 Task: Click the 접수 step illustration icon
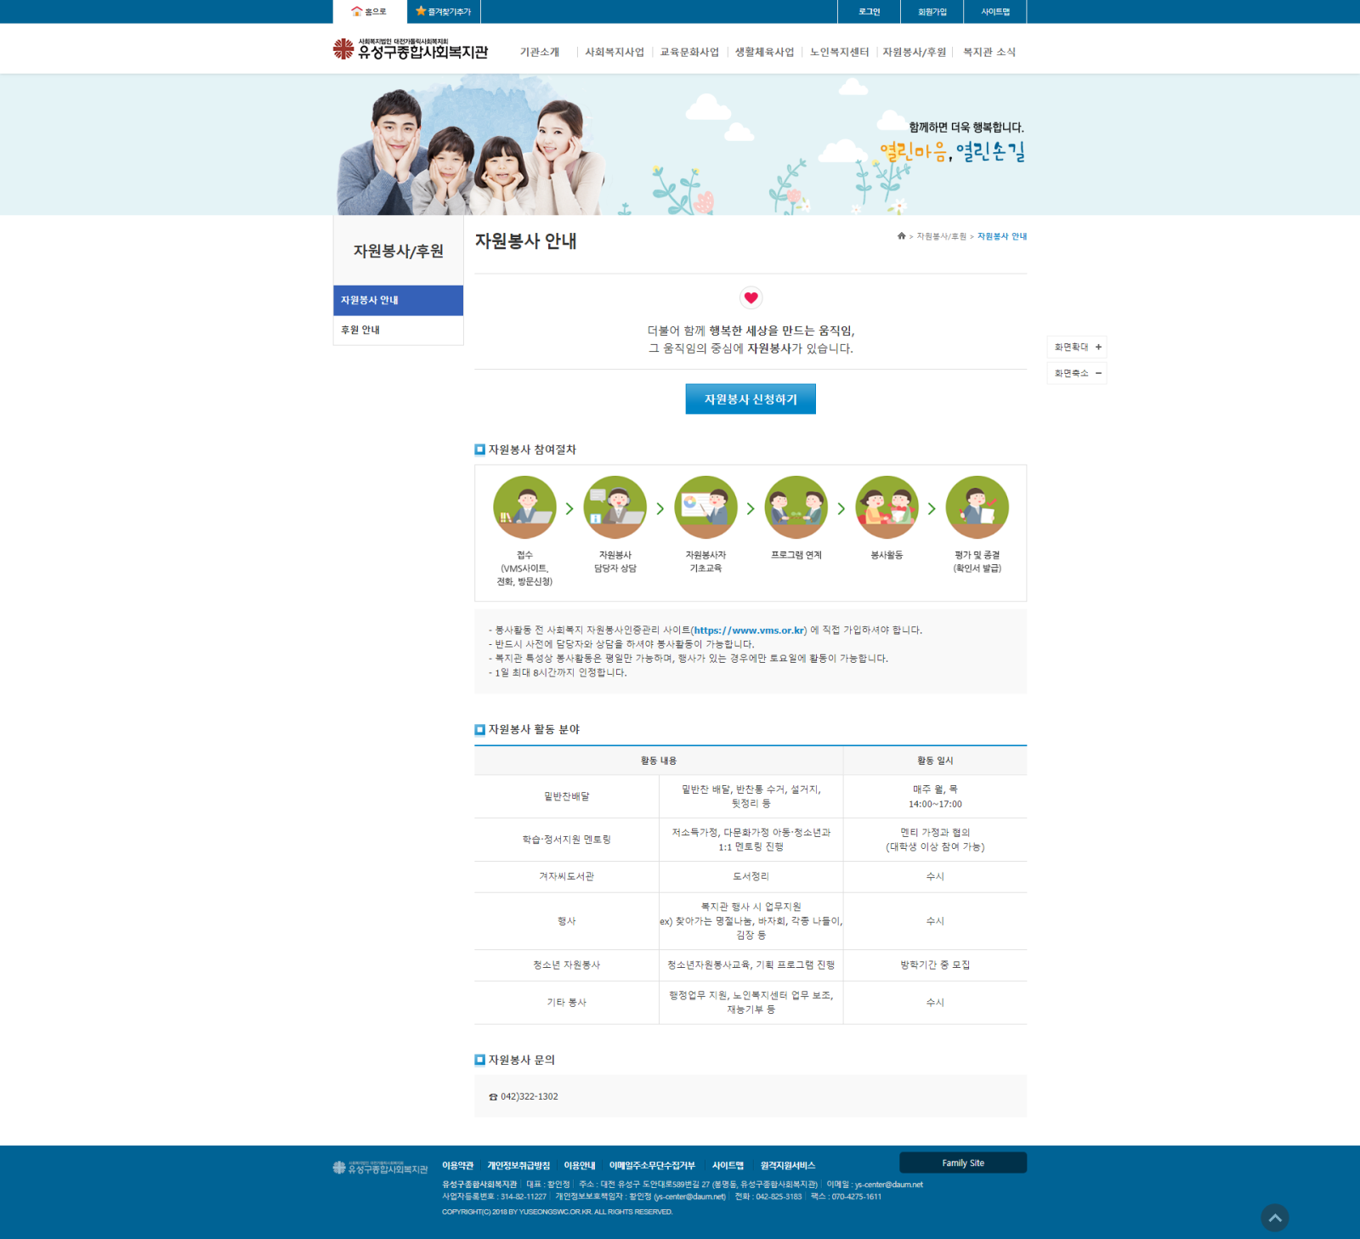[524, 507]
